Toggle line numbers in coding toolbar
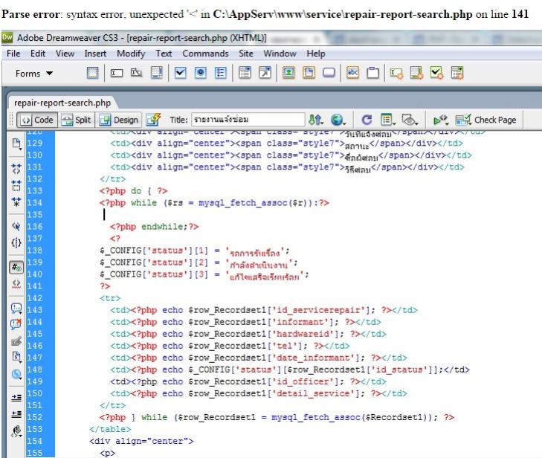This screenshot has width=542, height=458. tap(16, 268)
